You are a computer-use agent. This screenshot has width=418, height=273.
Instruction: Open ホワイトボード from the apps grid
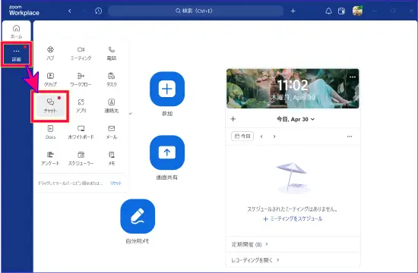pos(81,132)
